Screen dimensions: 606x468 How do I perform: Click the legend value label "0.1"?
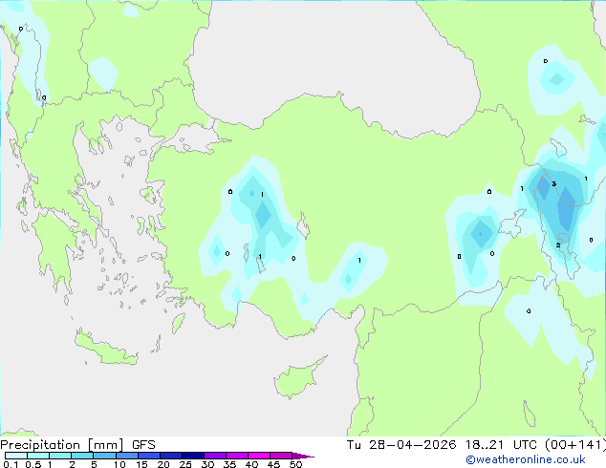(x=11, y=464)
